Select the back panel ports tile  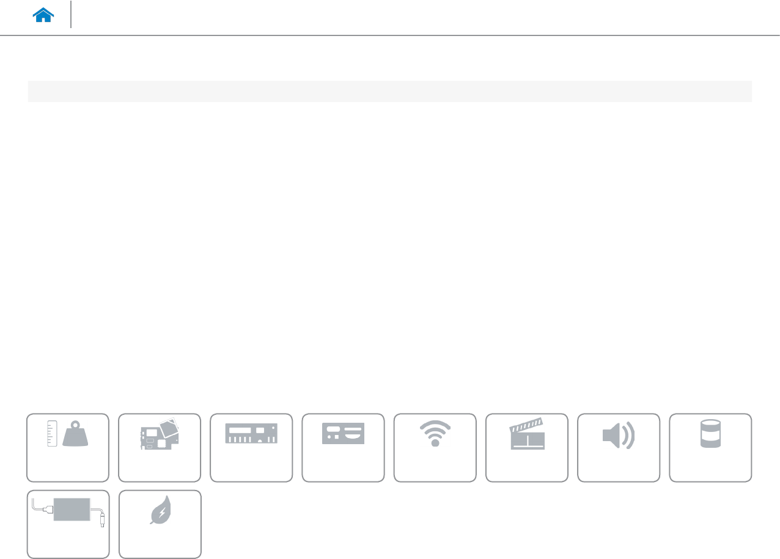[x=251, y=448]
